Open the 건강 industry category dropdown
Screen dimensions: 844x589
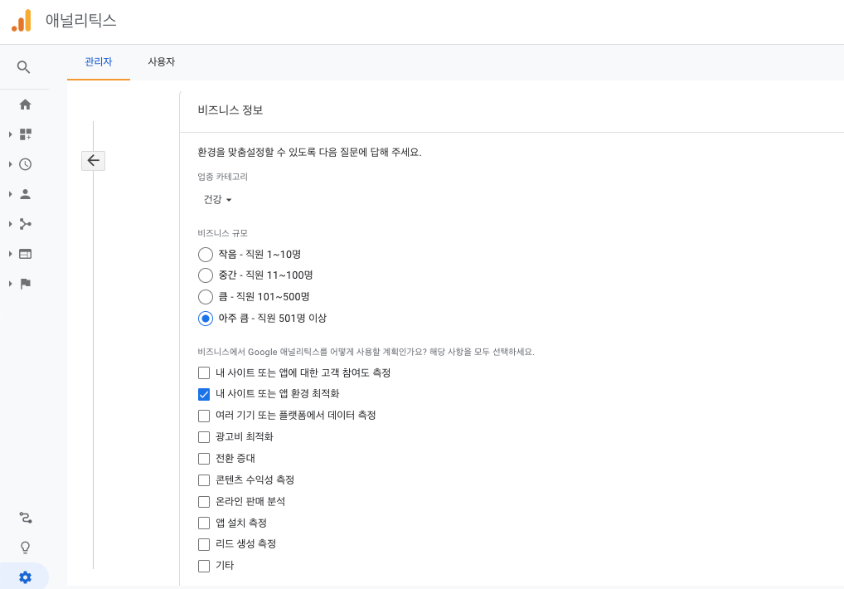click(215, 199)
